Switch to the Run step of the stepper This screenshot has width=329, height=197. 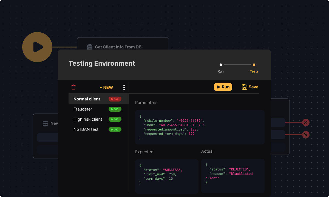[221, 65]
